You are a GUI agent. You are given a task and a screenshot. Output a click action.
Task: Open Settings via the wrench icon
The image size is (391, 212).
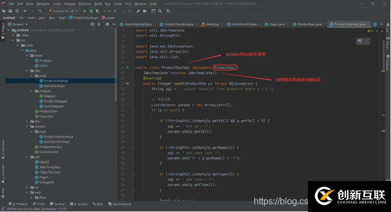pos(138,11)
